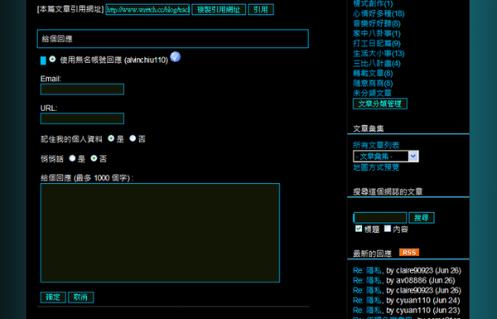Open category 生活大小事(13)

click(x=379, y=53)
